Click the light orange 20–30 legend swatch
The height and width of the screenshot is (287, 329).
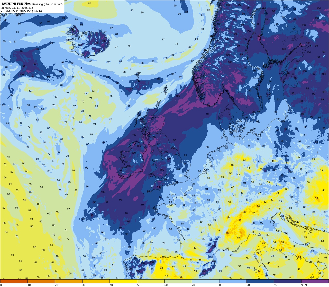[x=69, y=281]
